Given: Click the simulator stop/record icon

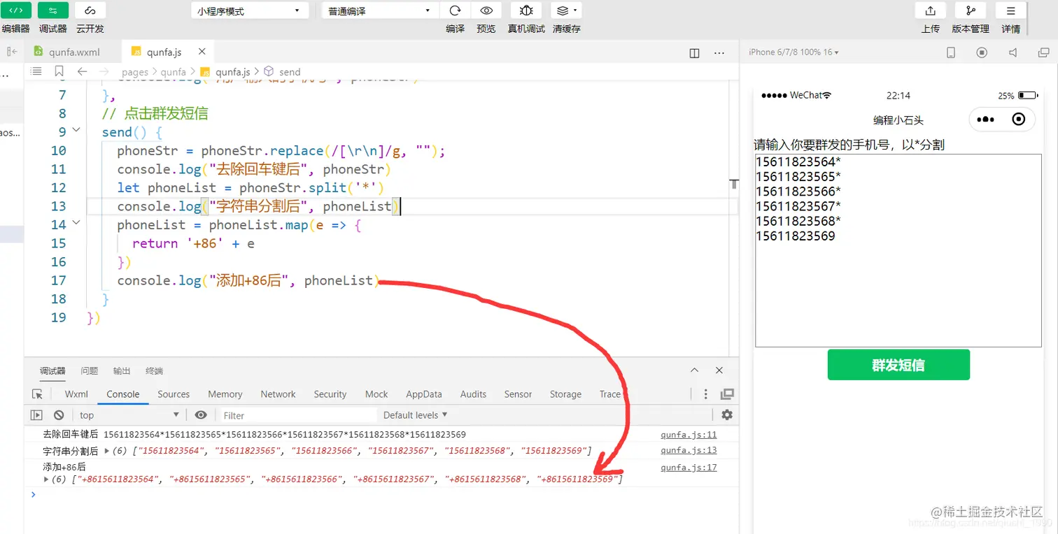Looking at the screenshot, I should (x=982, y=52).
